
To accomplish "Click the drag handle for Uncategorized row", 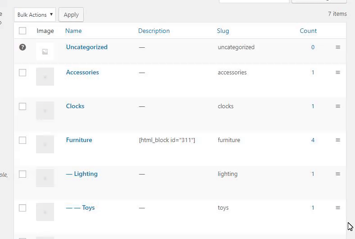I will pyautogui.click(x=338, y=47).
